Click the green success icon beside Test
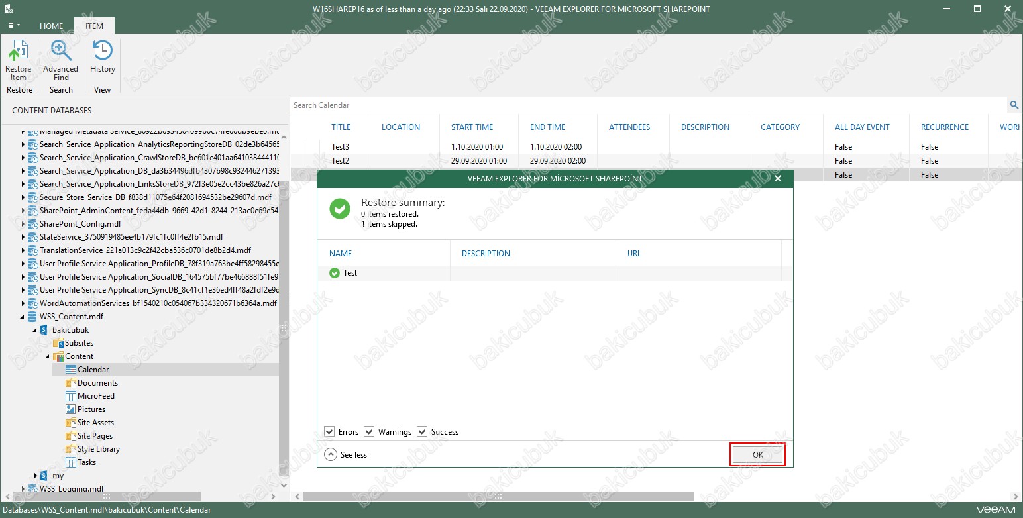The image size is (1023, 518). [334, 273]
